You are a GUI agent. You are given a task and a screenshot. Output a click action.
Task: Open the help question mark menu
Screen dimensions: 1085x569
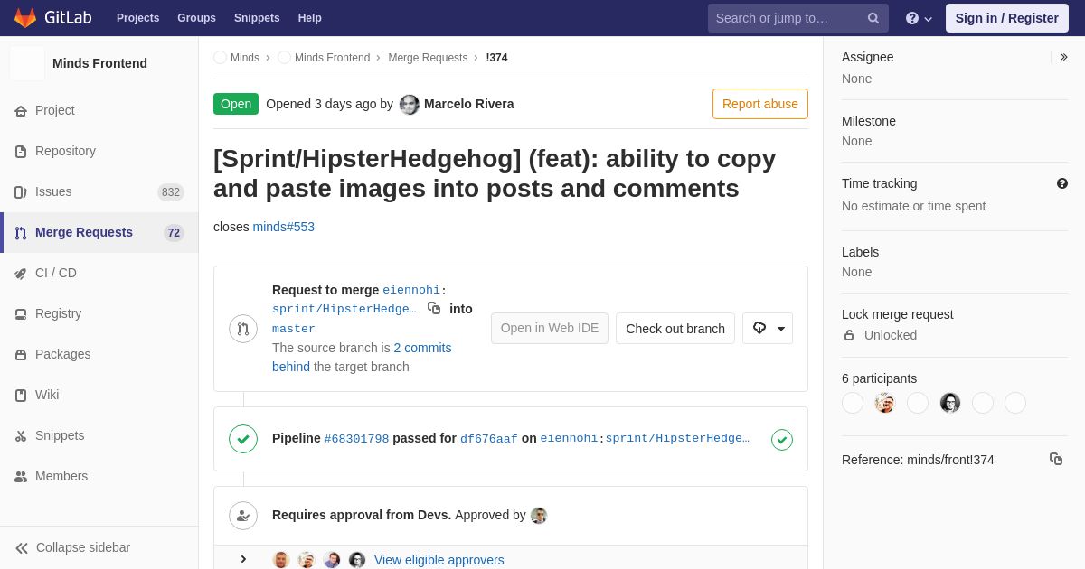coord(919,18)
